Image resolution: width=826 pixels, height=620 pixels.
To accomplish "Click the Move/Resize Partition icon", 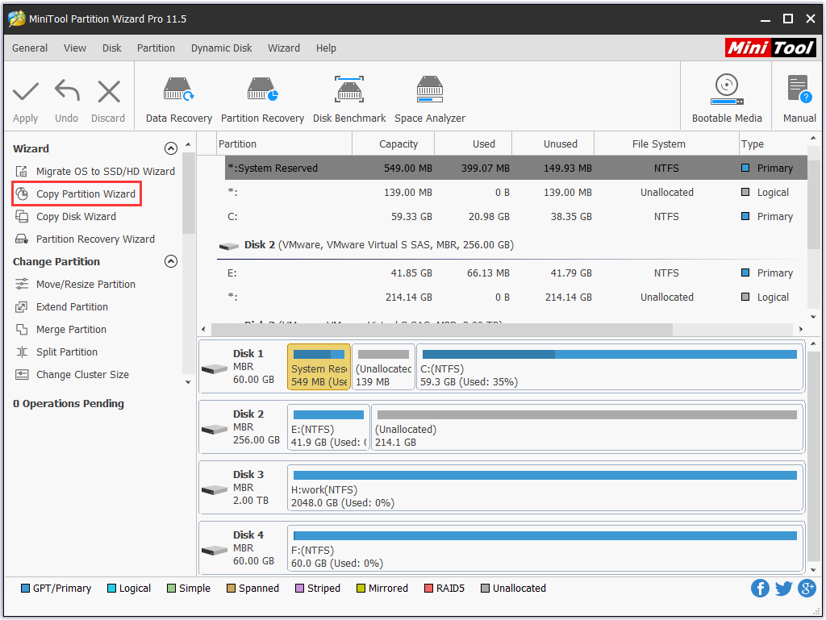I will [x=22, y=285].
